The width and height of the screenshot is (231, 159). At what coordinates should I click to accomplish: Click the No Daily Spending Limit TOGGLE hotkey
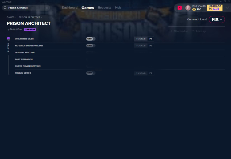[x=141, y=46]
